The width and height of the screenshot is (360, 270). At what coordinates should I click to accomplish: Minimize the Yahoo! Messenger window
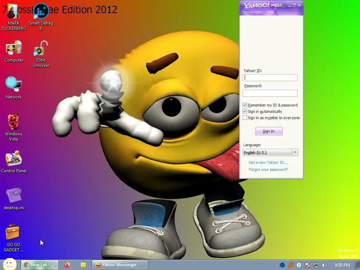click(290, 5)
